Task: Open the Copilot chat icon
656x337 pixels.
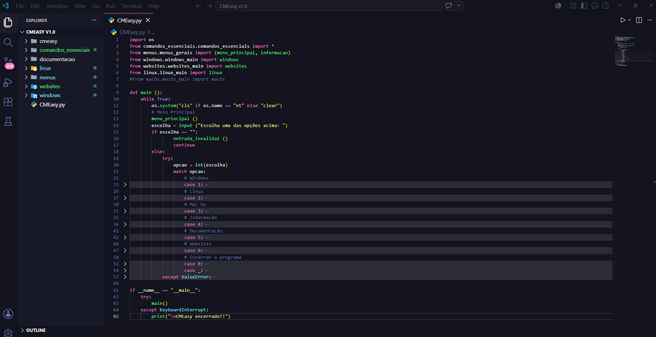Action: click(x=449, y=6)
